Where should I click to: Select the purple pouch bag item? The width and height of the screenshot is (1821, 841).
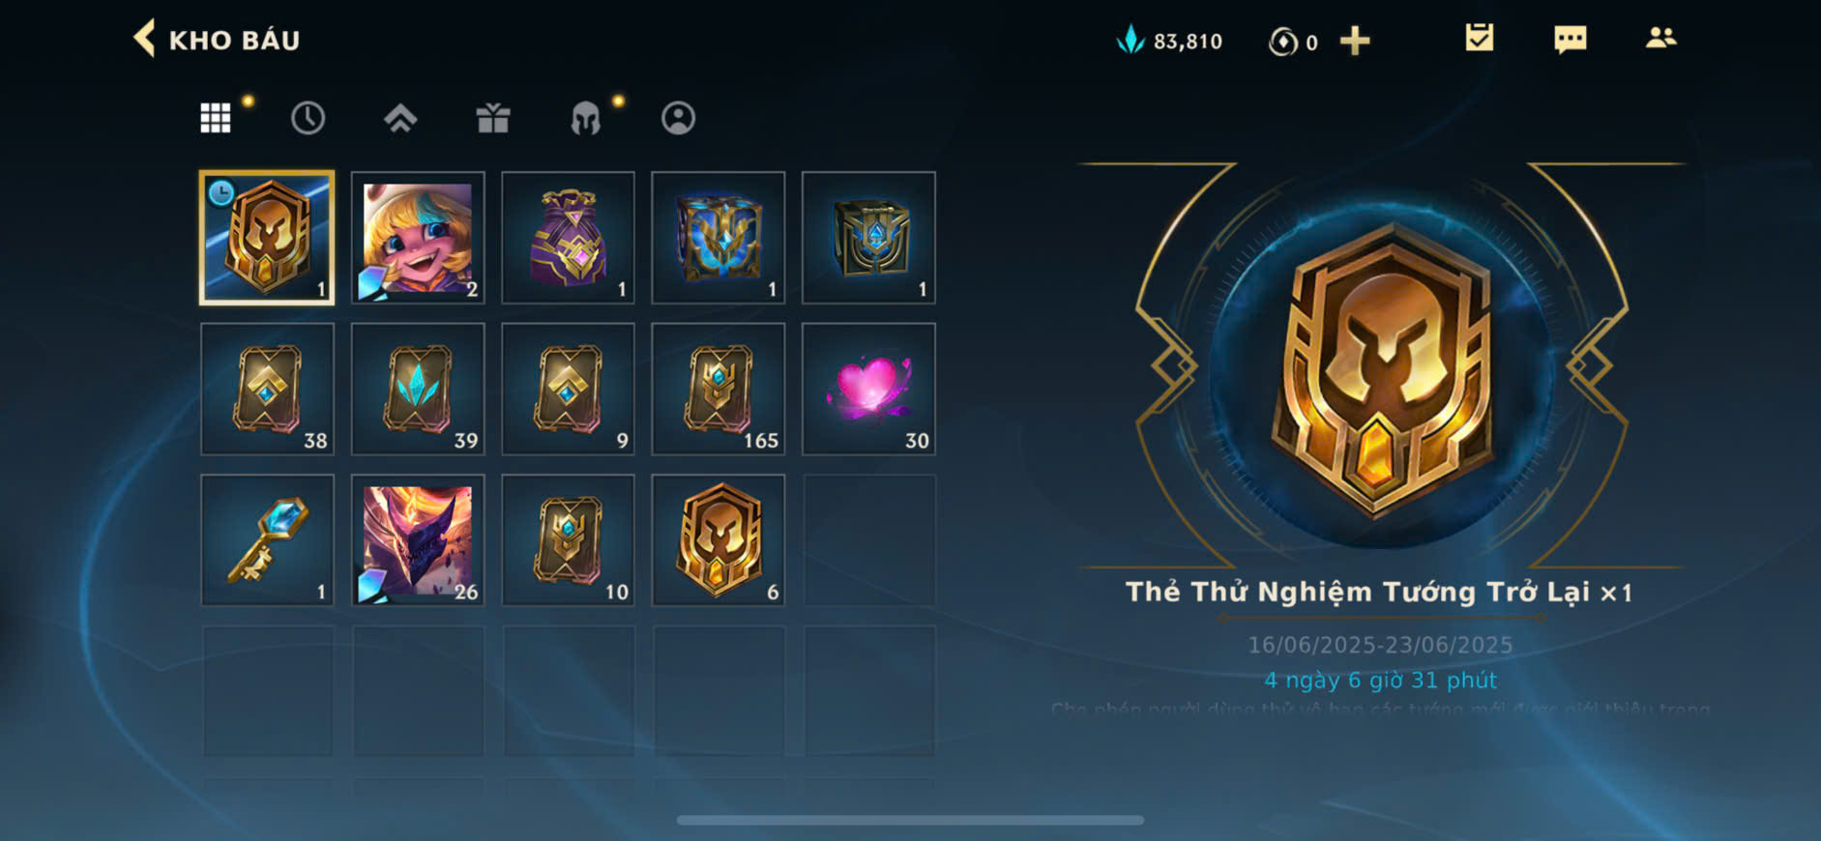click(x=569, y=238)
